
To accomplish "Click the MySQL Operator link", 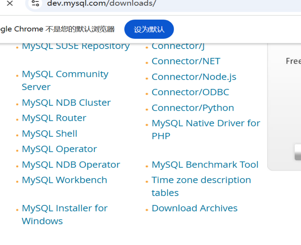I will (x=59, y=149).
